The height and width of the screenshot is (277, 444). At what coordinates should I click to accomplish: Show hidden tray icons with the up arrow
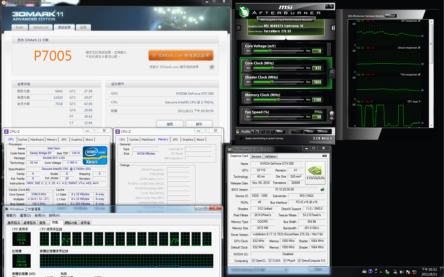[381, 272]
